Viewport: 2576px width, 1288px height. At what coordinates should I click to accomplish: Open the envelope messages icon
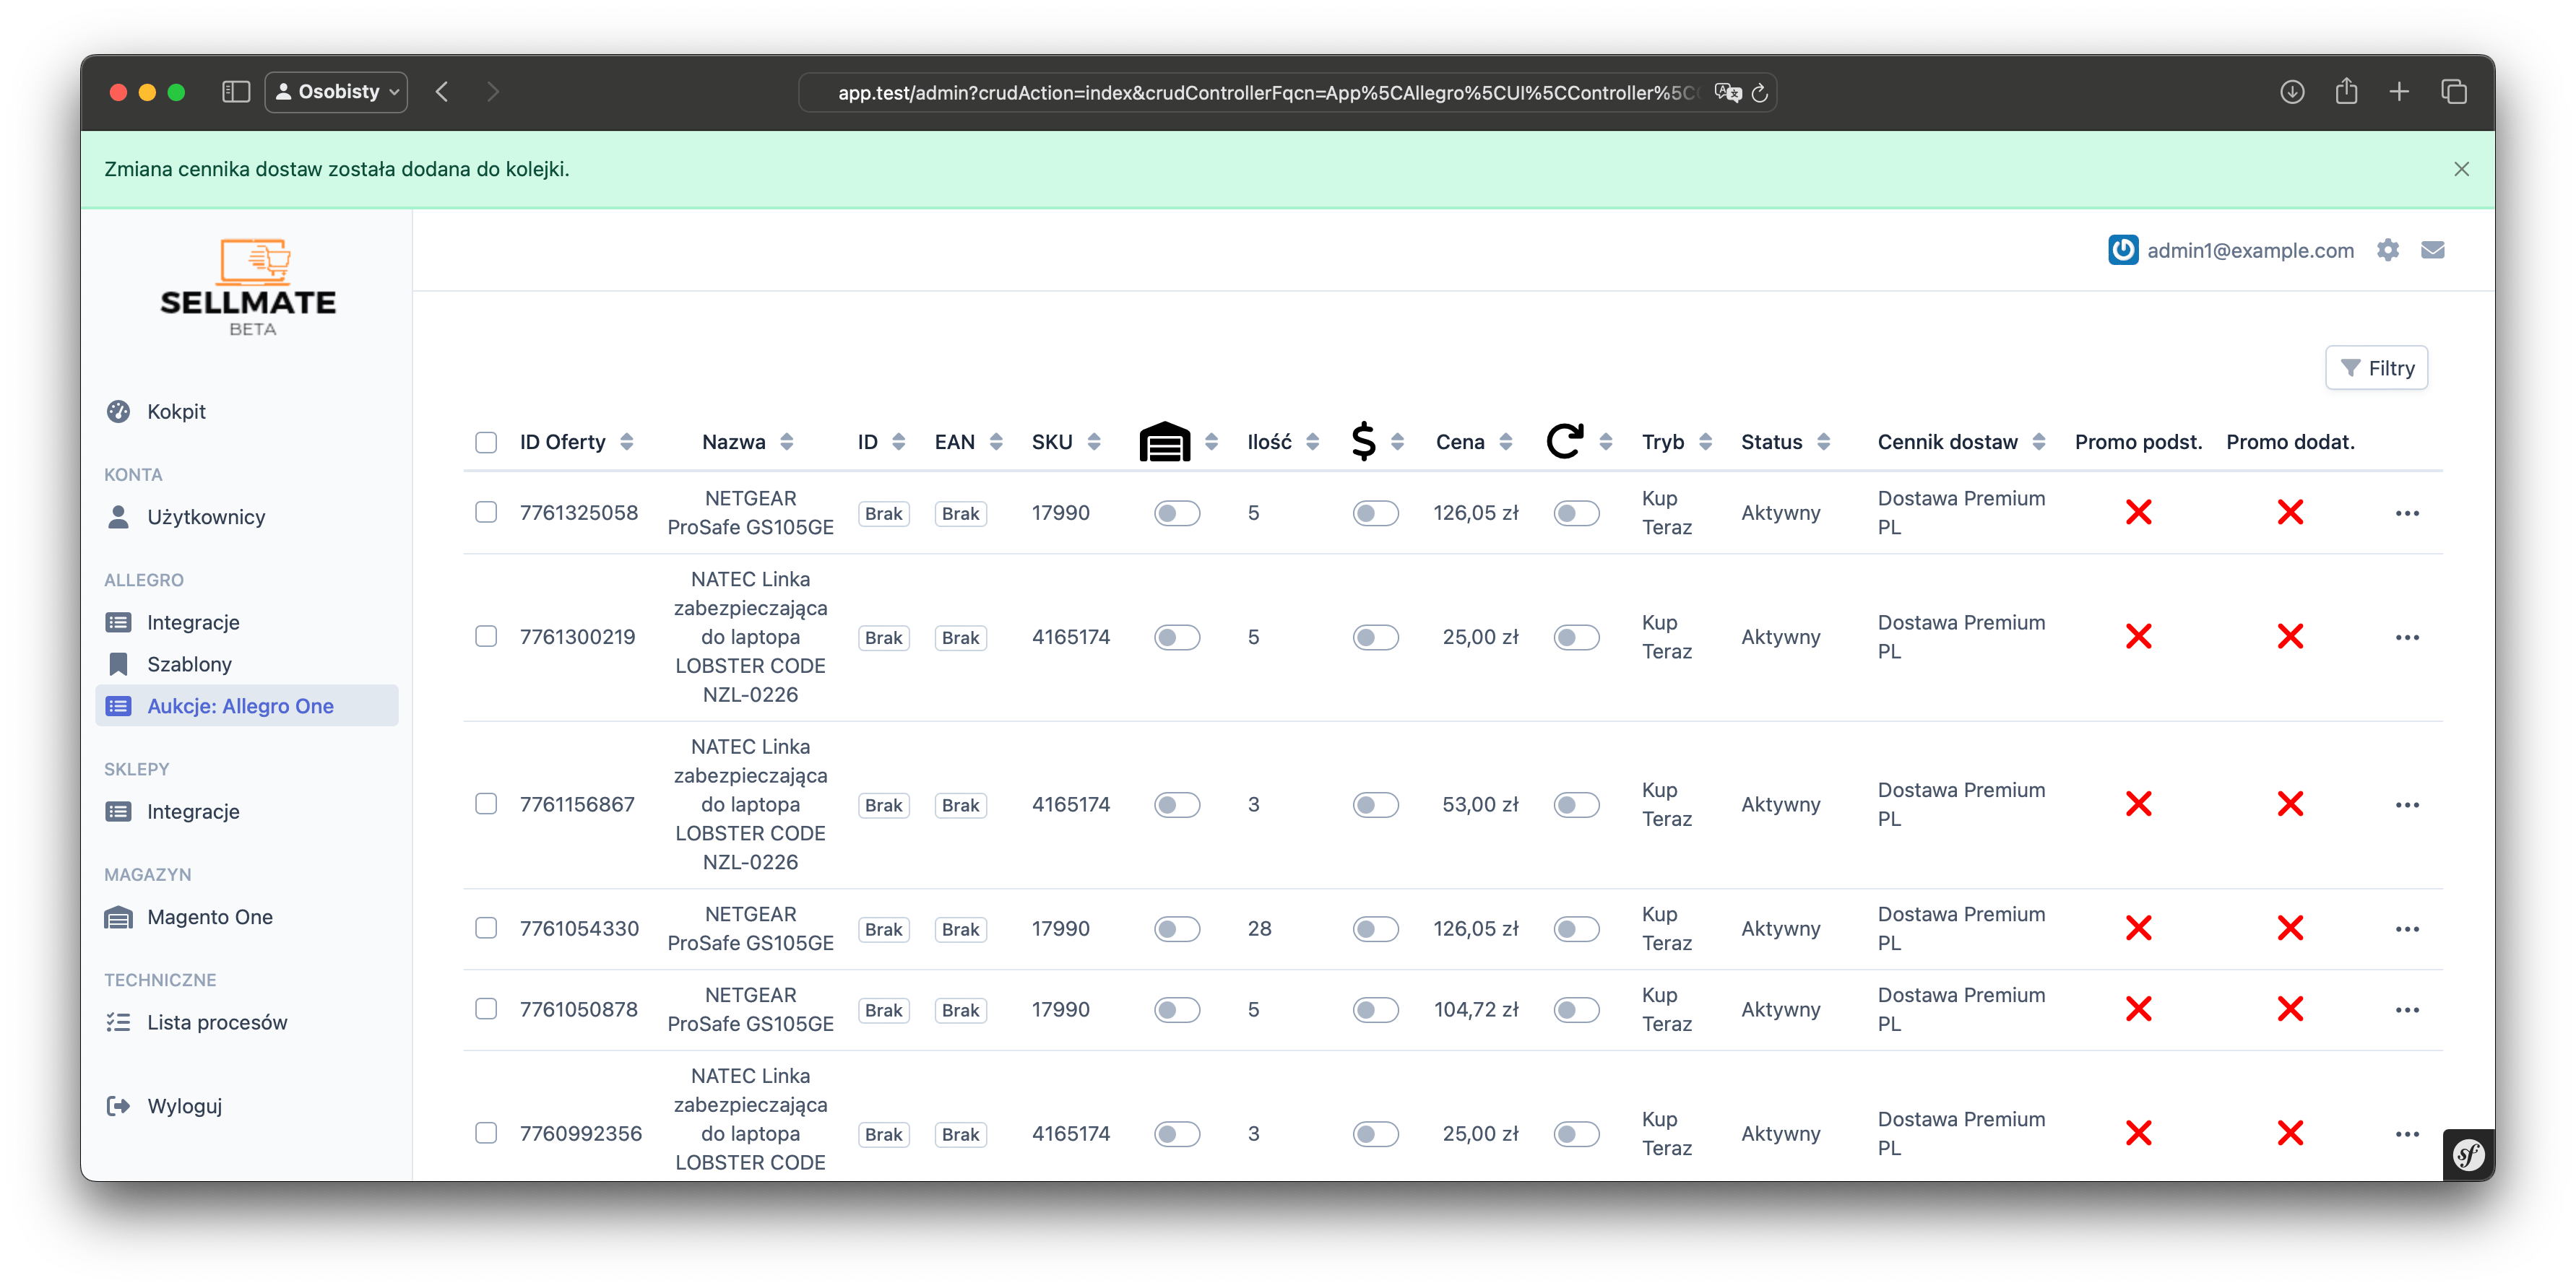[x=2433, y=250]
